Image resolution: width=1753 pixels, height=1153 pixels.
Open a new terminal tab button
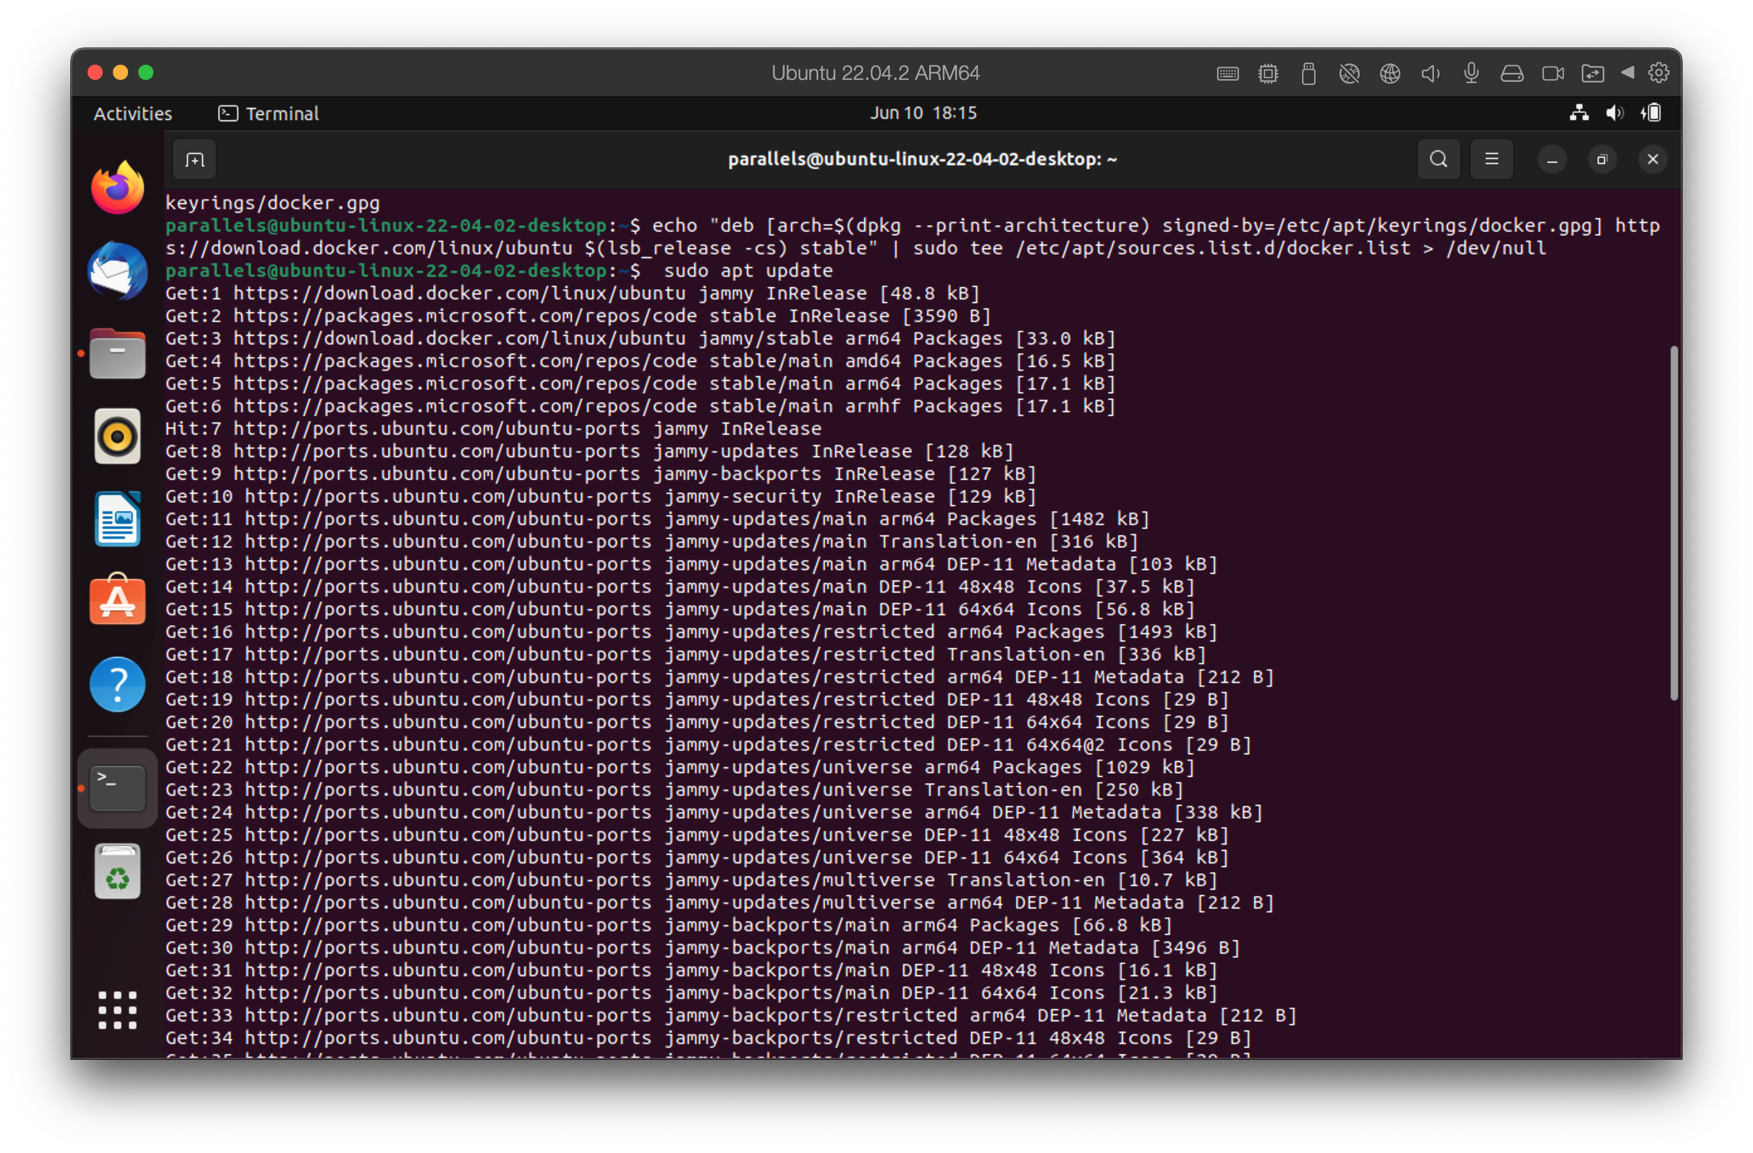point(195,159)
